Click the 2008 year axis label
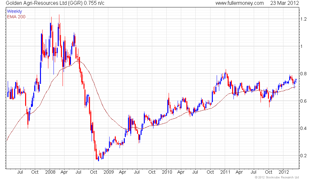 click(x=50, y=172)
